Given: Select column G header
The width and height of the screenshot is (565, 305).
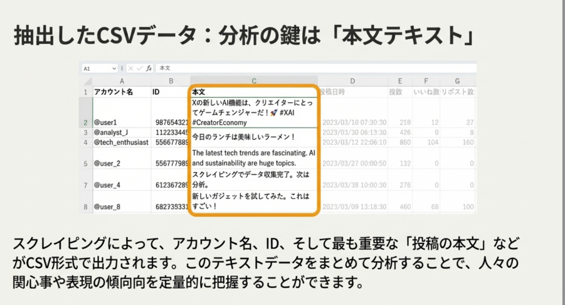Looking at the screenshot, I should pos(457,81).
